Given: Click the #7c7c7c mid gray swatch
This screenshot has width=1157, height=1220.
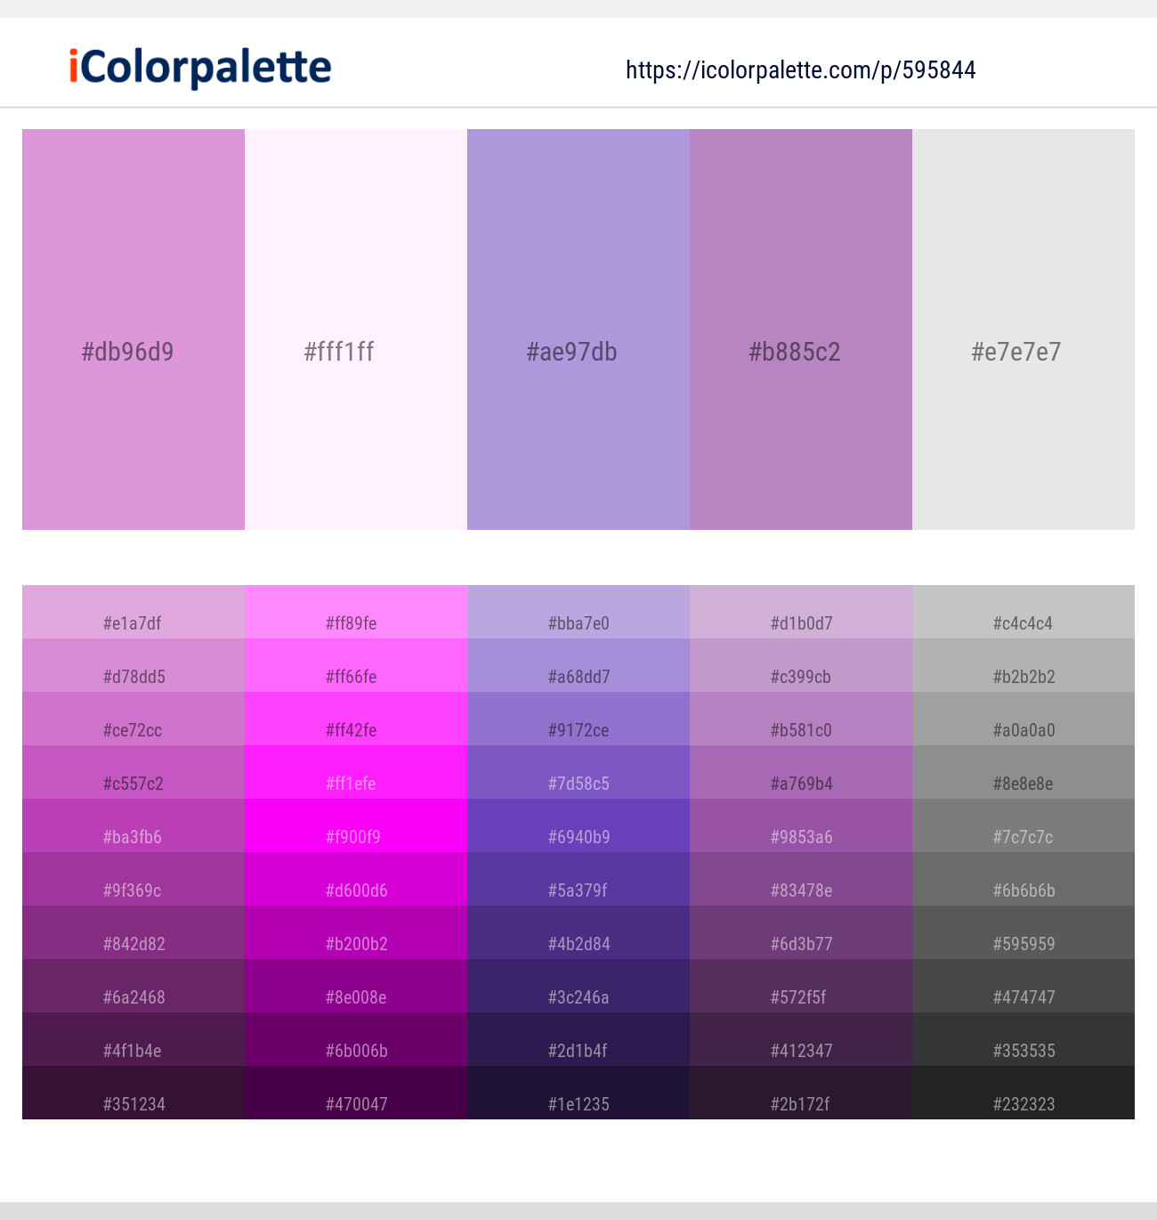Looking at the screenshot, I should (1023, 837).
